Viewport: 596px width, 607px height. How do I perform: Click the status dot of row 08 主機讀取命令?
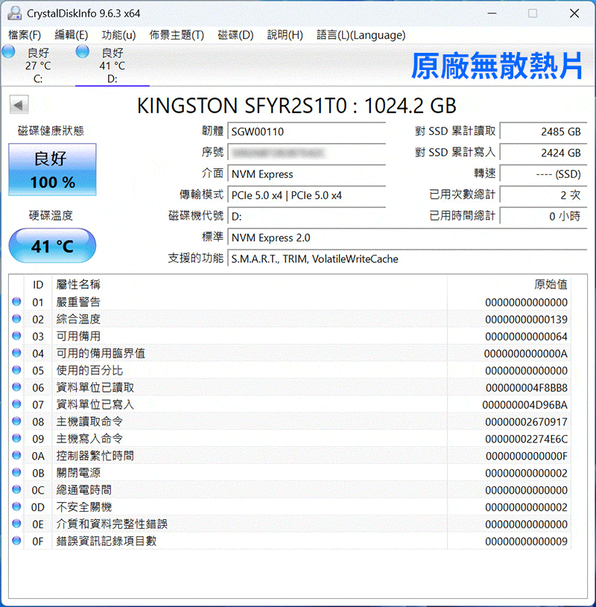coord(16,421)
